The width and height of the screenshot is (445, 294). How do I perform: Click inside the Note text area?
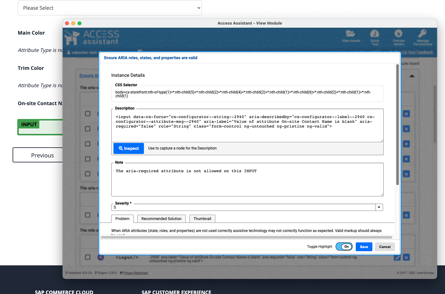click(247, 179)
